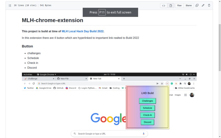Click the Chrome toolbar profile avatar
This screenshot has width=221, height=138.
[189, 84]
